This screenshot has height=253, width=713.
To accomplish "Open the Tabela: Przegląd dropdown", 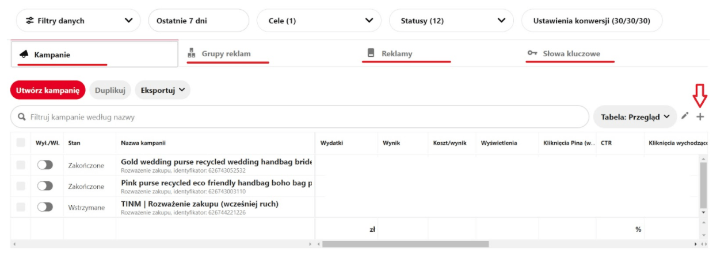I will (x=635, y=116).
